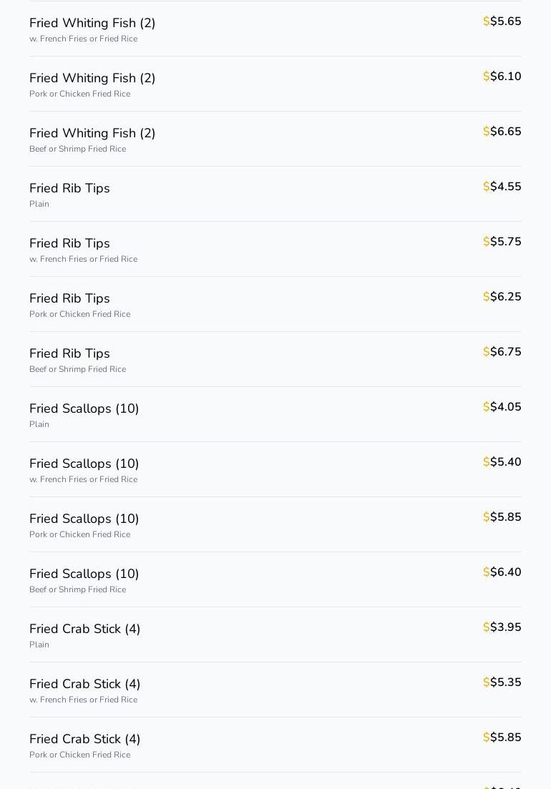This screenshot has width=551, height=789.
Task: Open Fried Rib Tips with French Fries
Action: point(69,244)
